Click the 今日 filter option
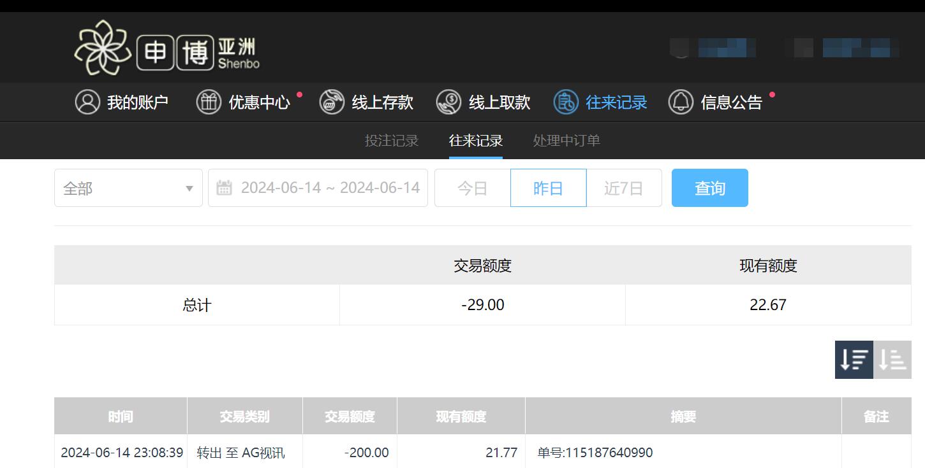Viewport: 925px width, 468px height. [x=473, y=187]
